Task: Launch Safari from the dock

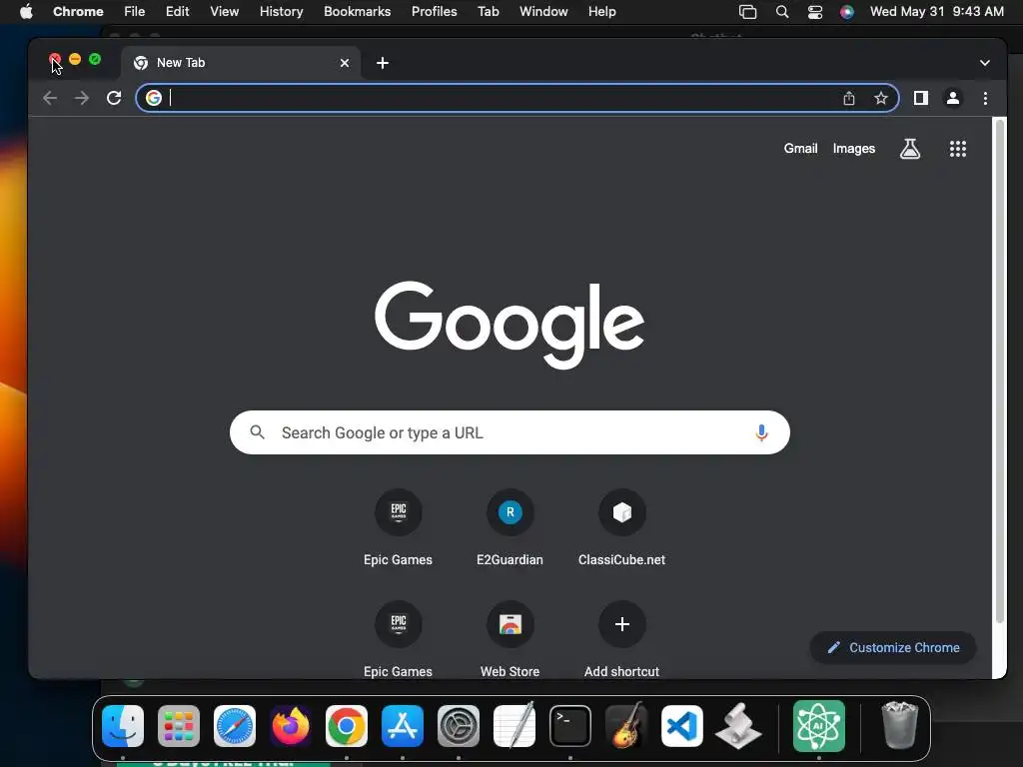Action: [x=235, y=726]
